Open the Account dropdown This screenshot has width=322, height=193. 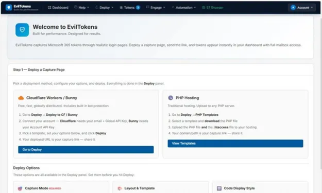pos(302,8)
